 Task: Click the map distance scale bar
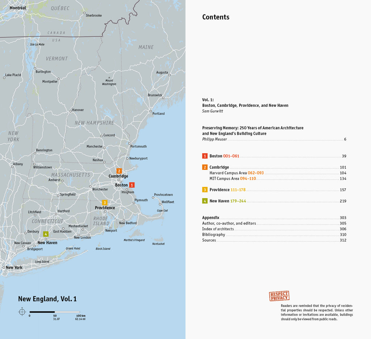55,311
